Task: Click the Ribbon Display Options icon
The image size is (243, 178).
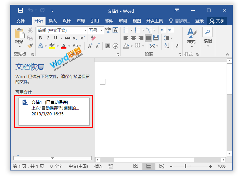Action: coord(177,10)
